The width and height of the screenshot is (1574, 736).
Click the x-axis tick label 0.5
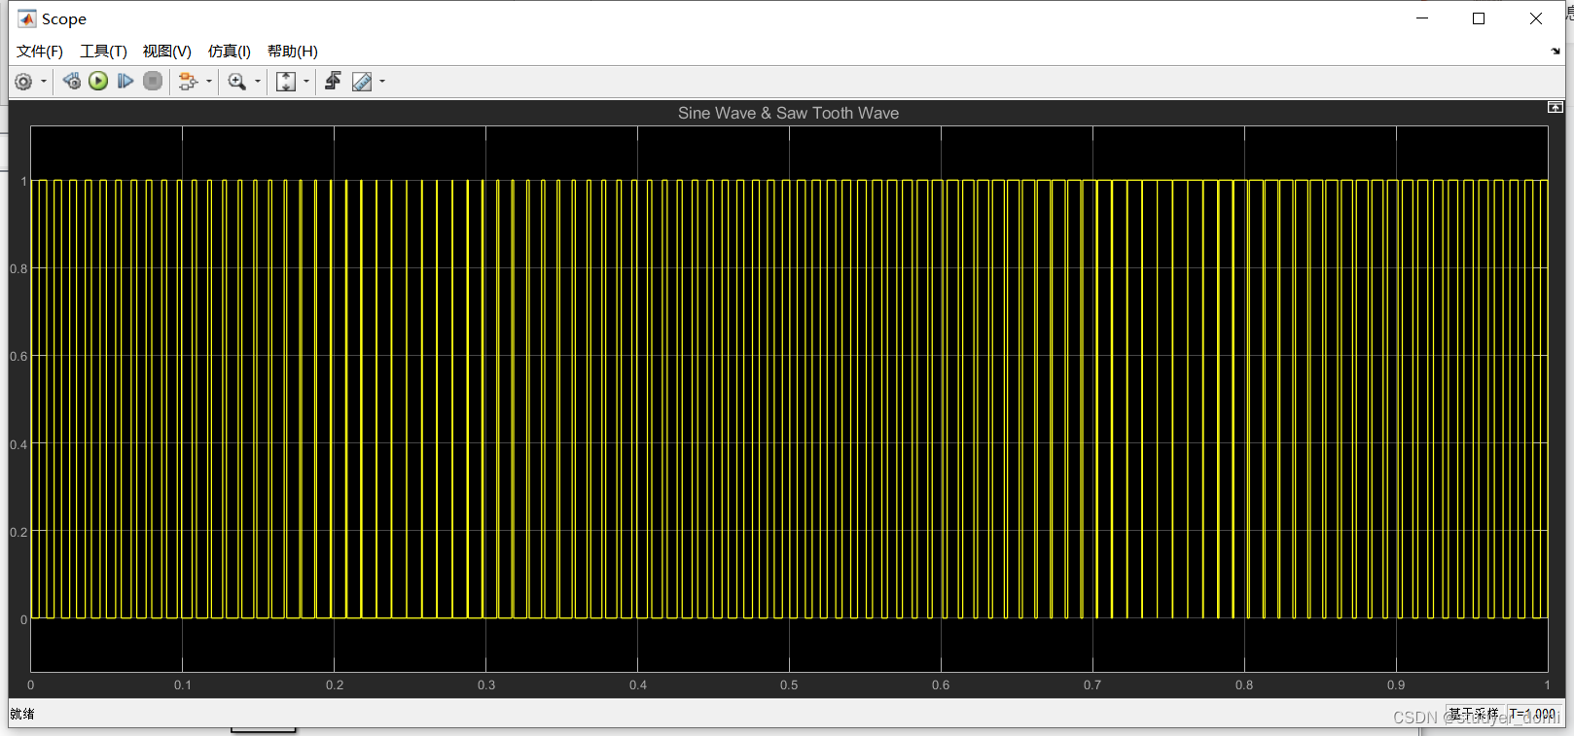789,685
